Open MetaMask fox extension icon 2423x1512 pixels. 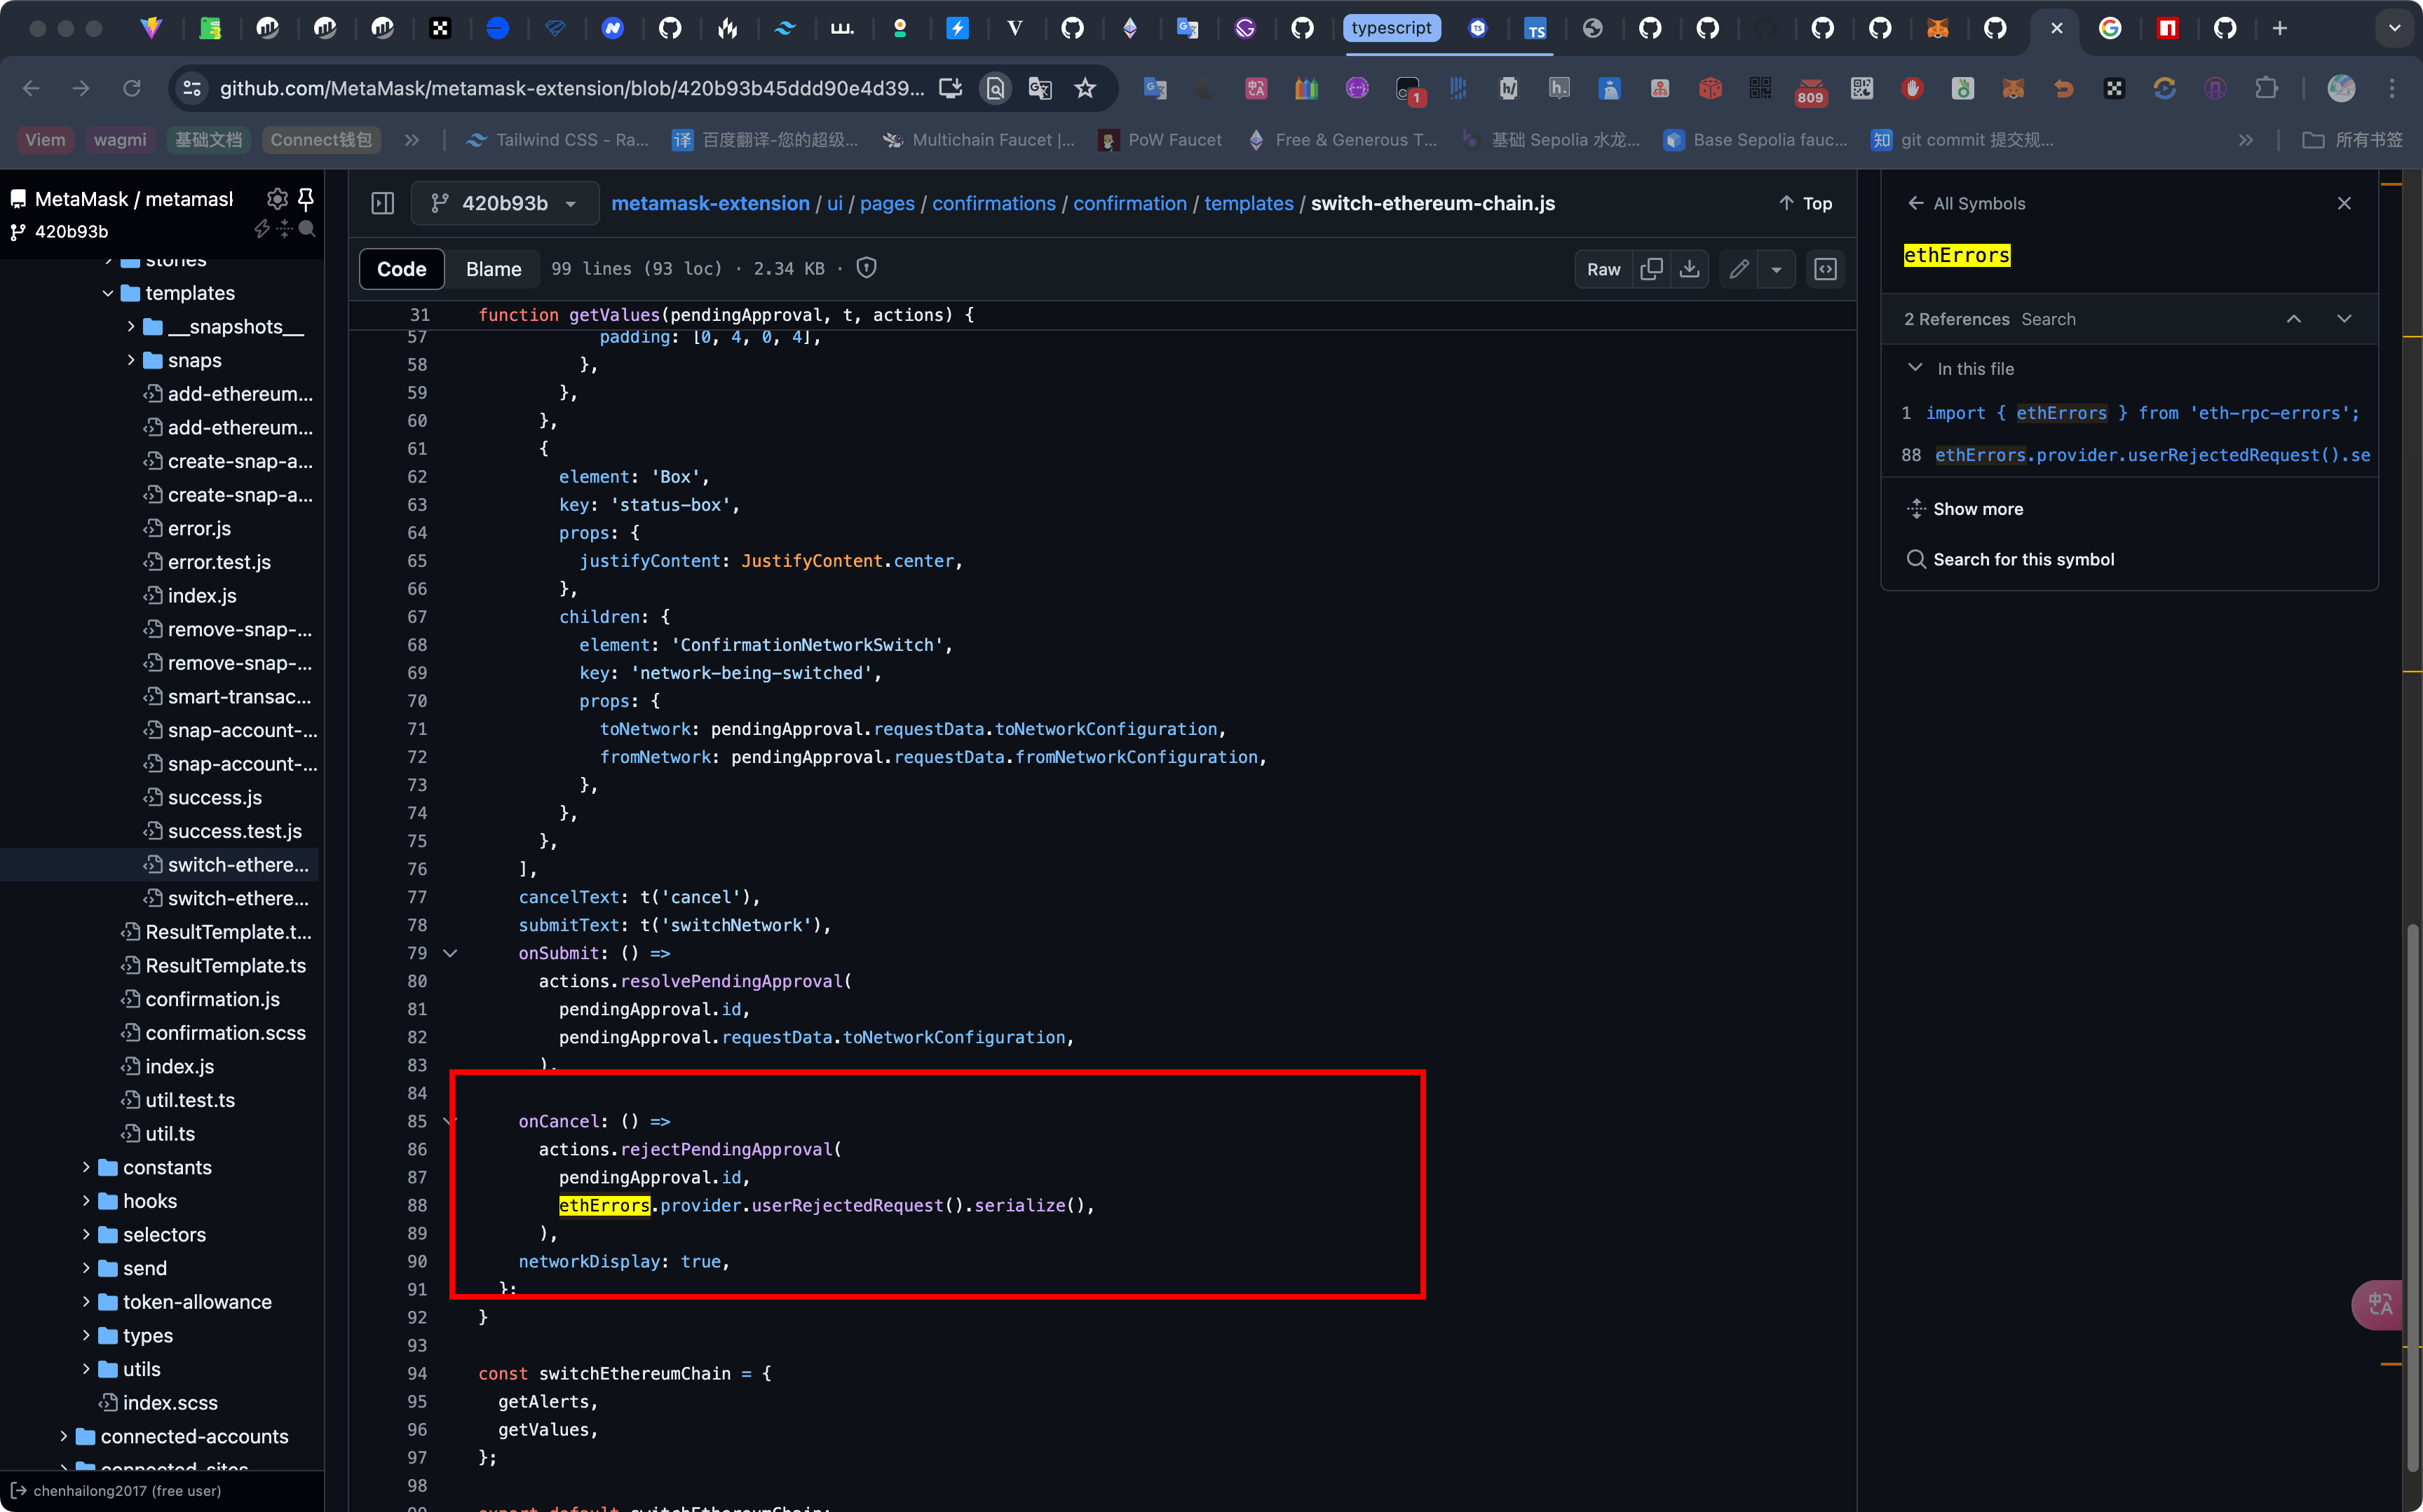pyautogui.click(x=2013, y=88)
